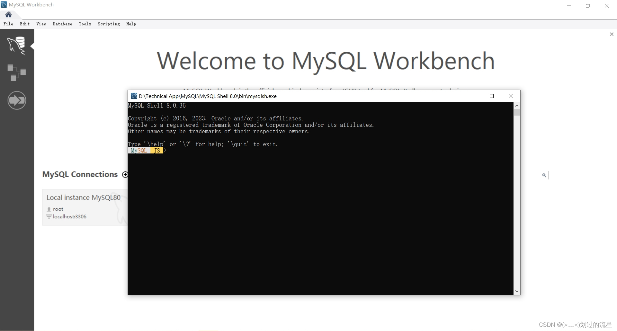Viewport: 617px width, 331px height.
Task: Click the MySQL JS prompt in shell
Action: [147, 151]
